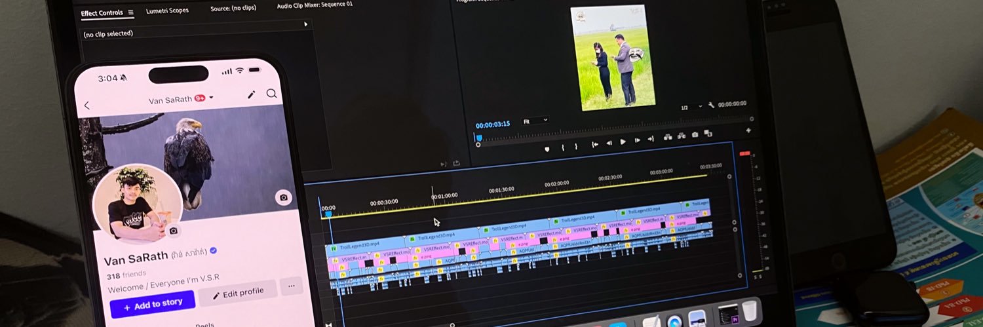Click the Program monitor playhead marker

pos(478,138)
